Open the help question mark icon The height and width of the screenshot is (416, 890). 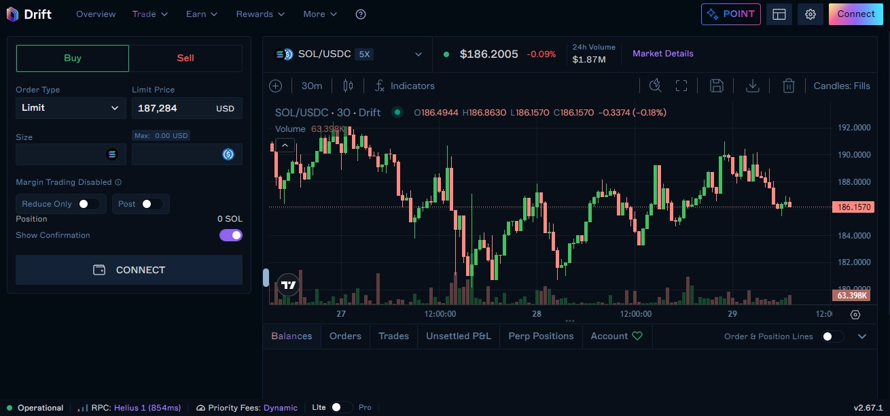tap(361, 14)
